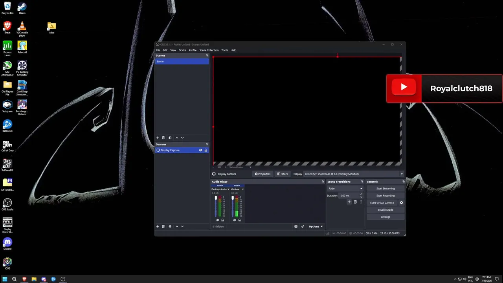Remove the scene transition with trash icon
Screen dimensions: 503x283
coord(355,202)
